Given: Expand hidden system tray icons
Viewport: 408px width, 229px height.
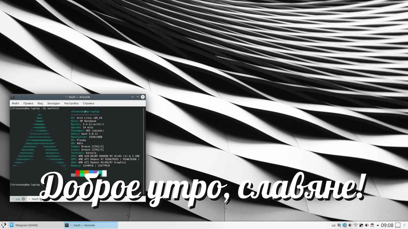Looking at the screenshot, I should coord(378,225).
